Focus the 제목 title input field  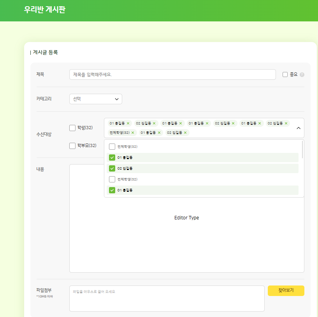pos(172,75)
